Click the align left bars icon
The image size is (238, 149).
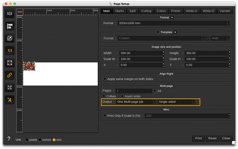point(10,26)
